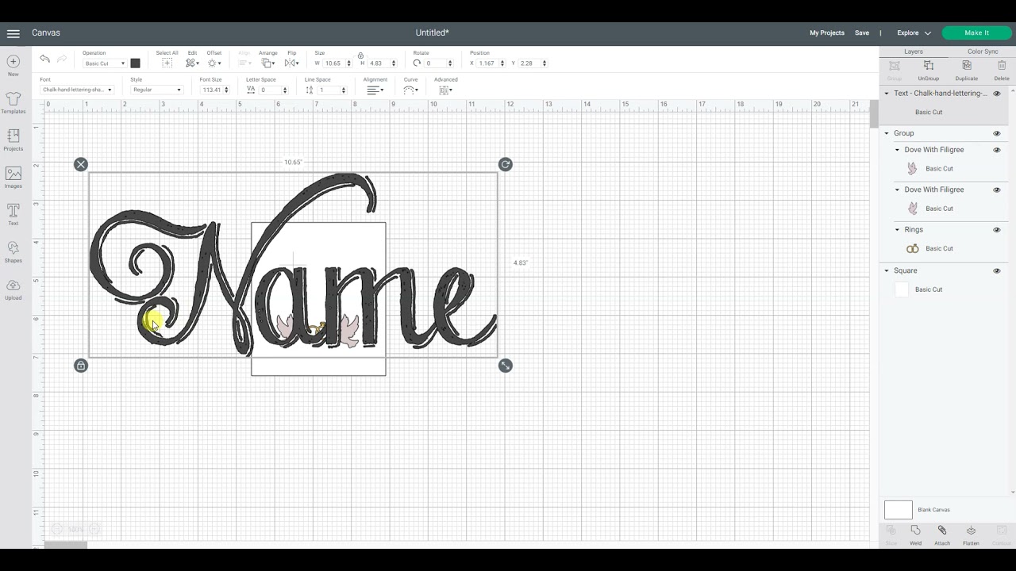Click the Select All icon
1016x571 pixels.
pos(167,63)
